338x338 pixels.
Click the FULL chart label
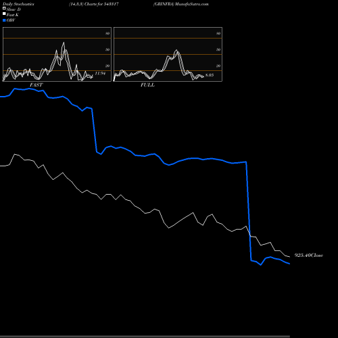coord(147,85)
